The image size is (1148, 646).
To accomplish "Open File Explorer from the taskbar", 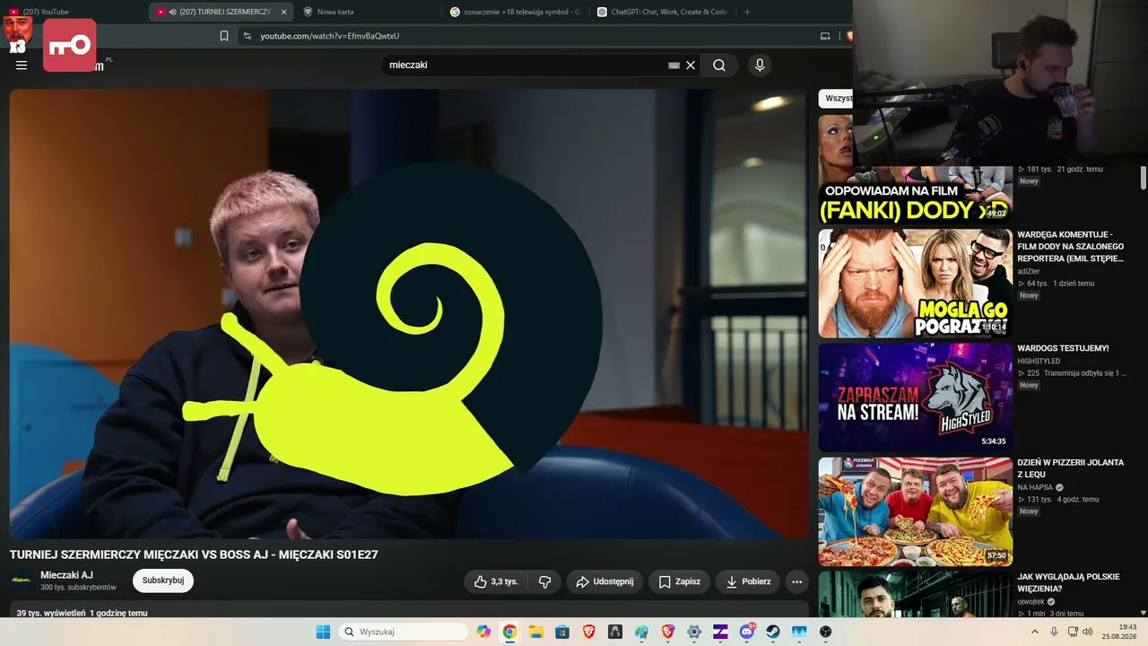I will 535,632.
